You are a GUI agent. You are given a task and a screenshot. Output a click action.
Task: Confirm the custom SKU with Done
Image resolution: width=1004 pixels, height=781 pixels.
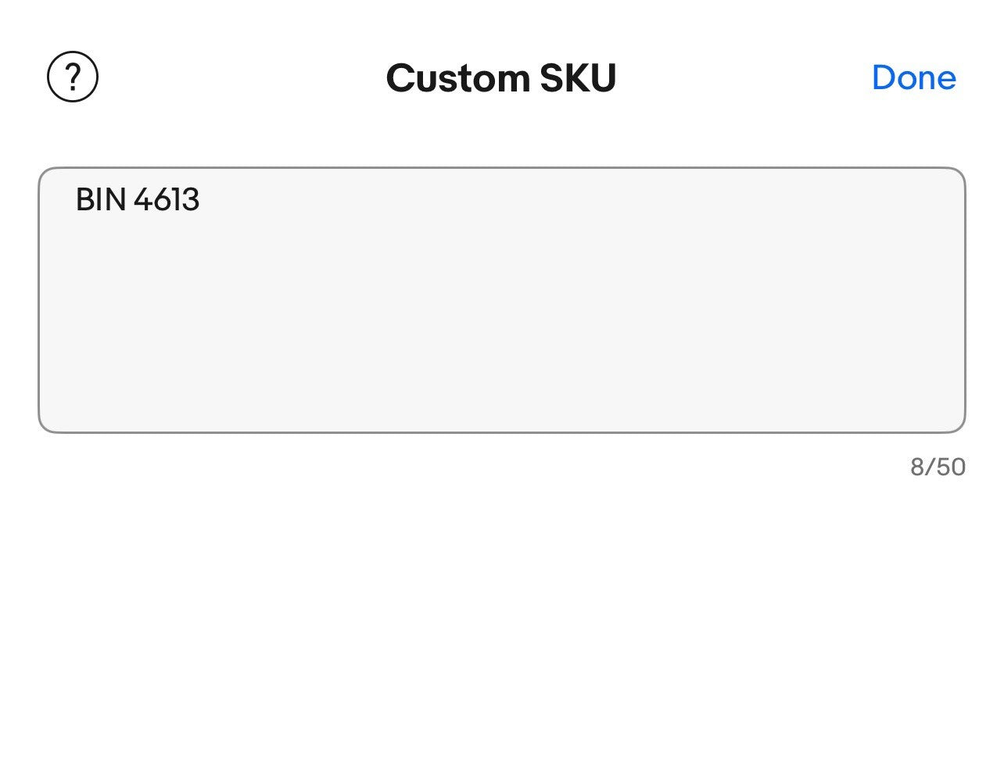[913, 77]
